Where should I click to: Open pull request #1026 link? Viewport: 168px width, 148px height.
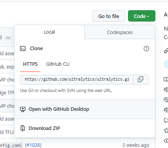point(33,145)
